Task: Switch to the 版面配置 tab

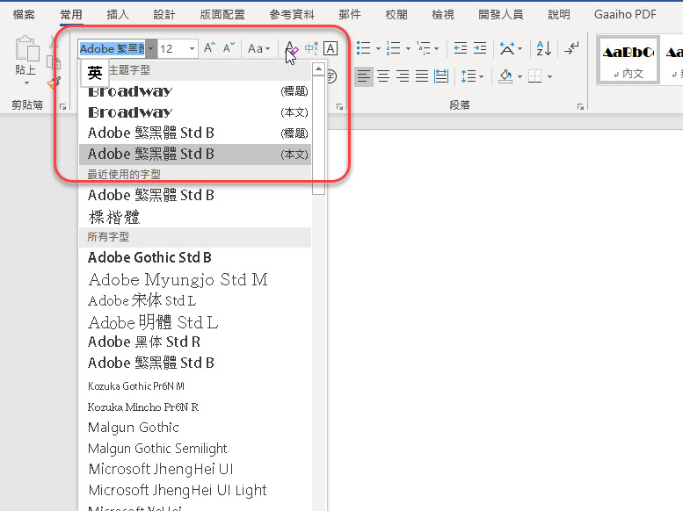Action: pyautogui.click(x=222, y=15)
